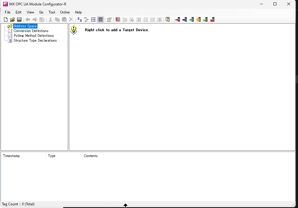Click the blue arrow Read from Module icon
This screenshot has height=208, width=298.
click(x=185, y=19)
